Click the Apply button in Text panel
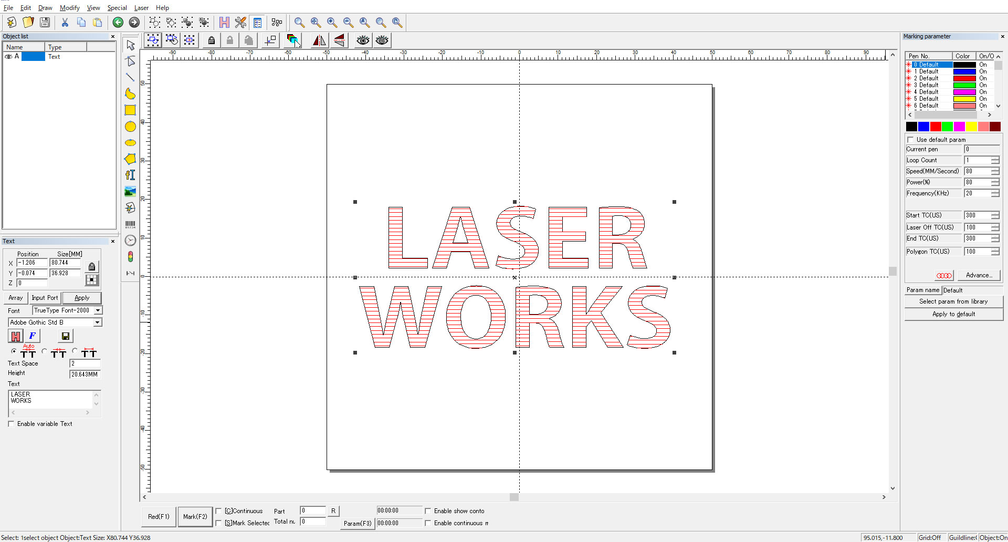Viewport: 1008px width, 542px height. tap(82, 298)
